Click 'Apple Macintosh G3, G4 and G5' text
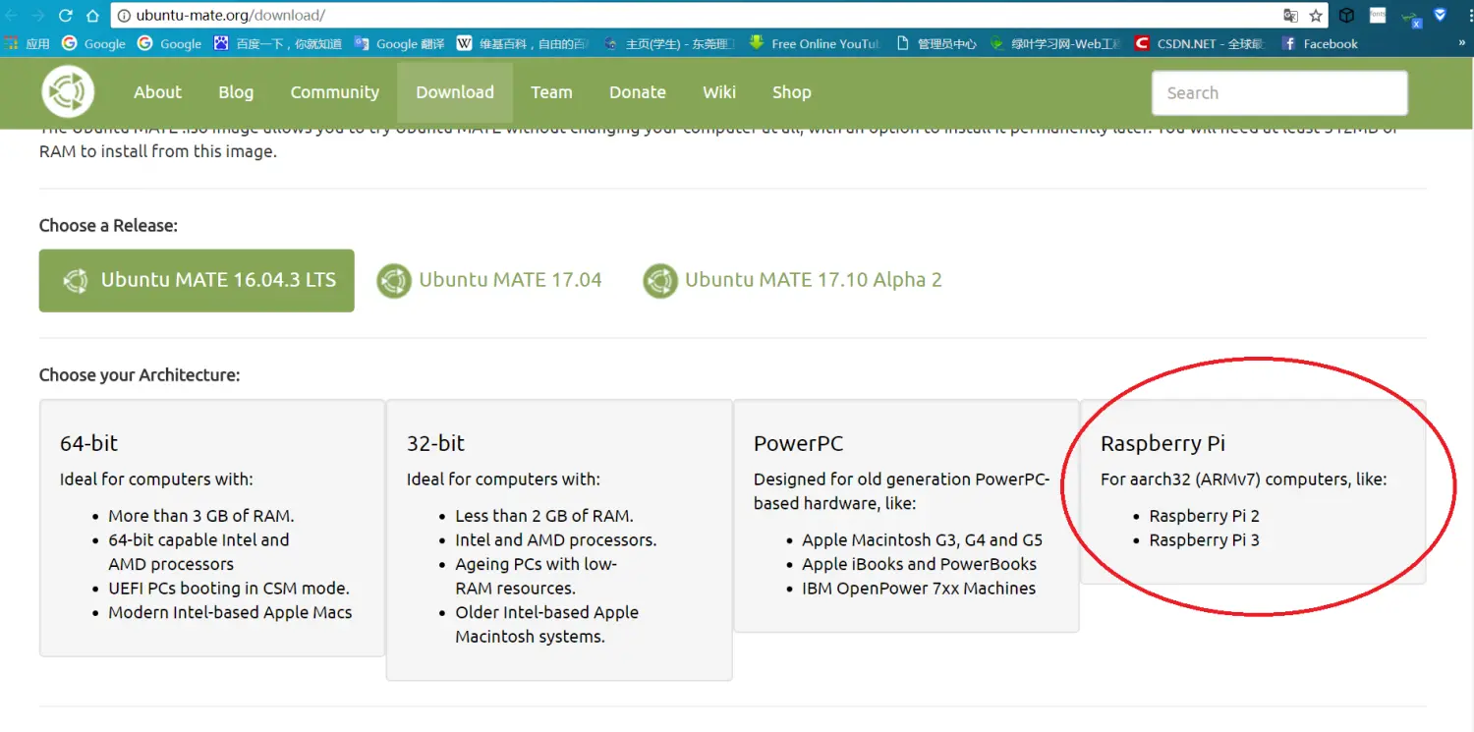 click(922, 540)
